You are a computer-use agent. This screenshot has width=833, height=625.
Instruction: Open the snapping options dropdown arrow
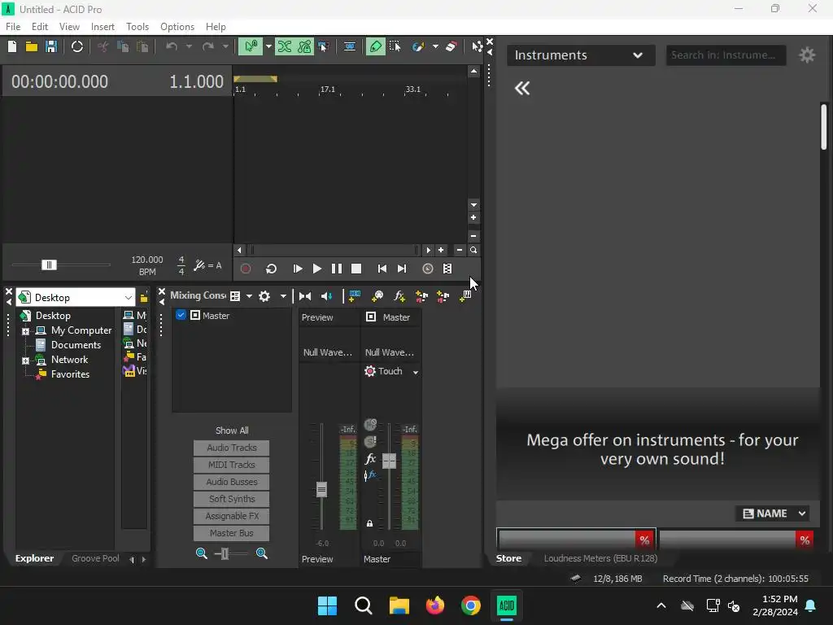[x=268, y=46]
